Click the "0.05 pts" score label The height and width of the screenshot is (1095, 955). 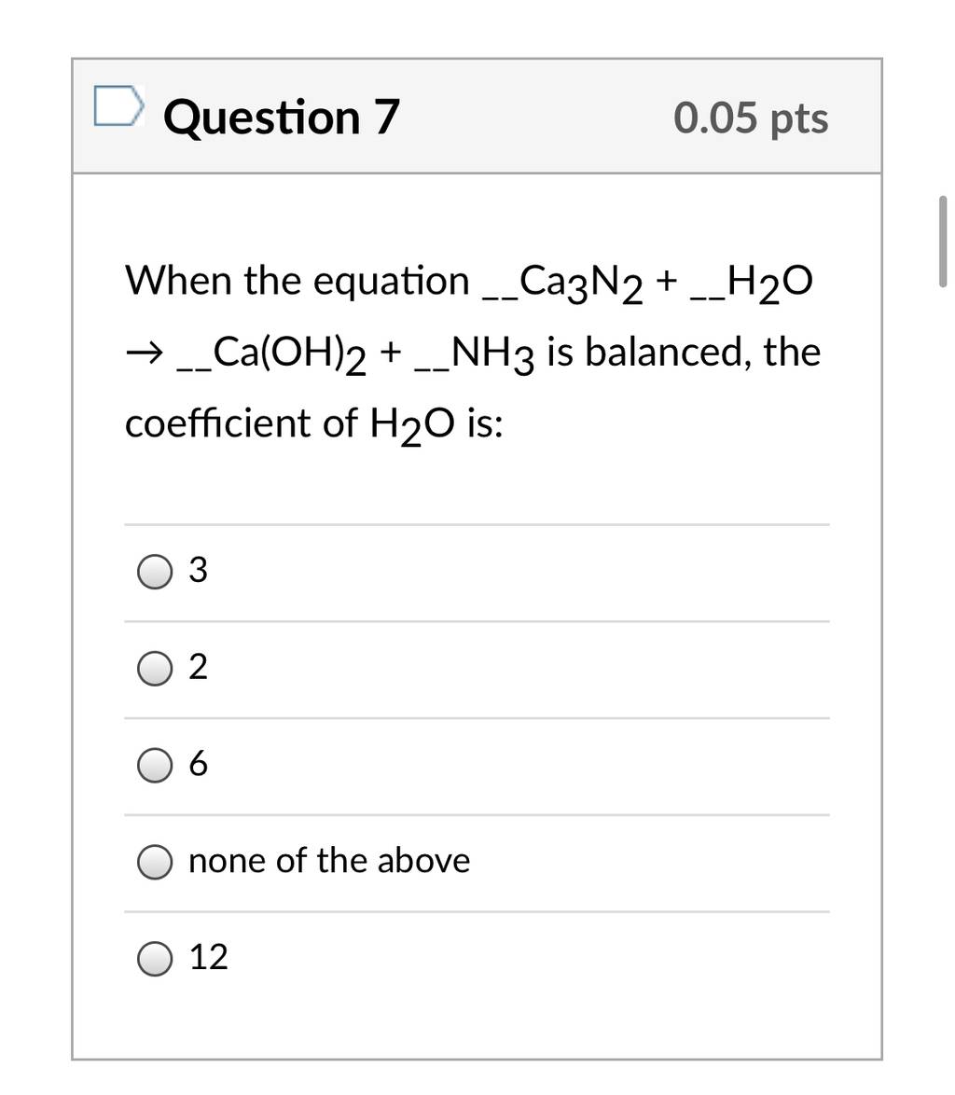(751, 118)
